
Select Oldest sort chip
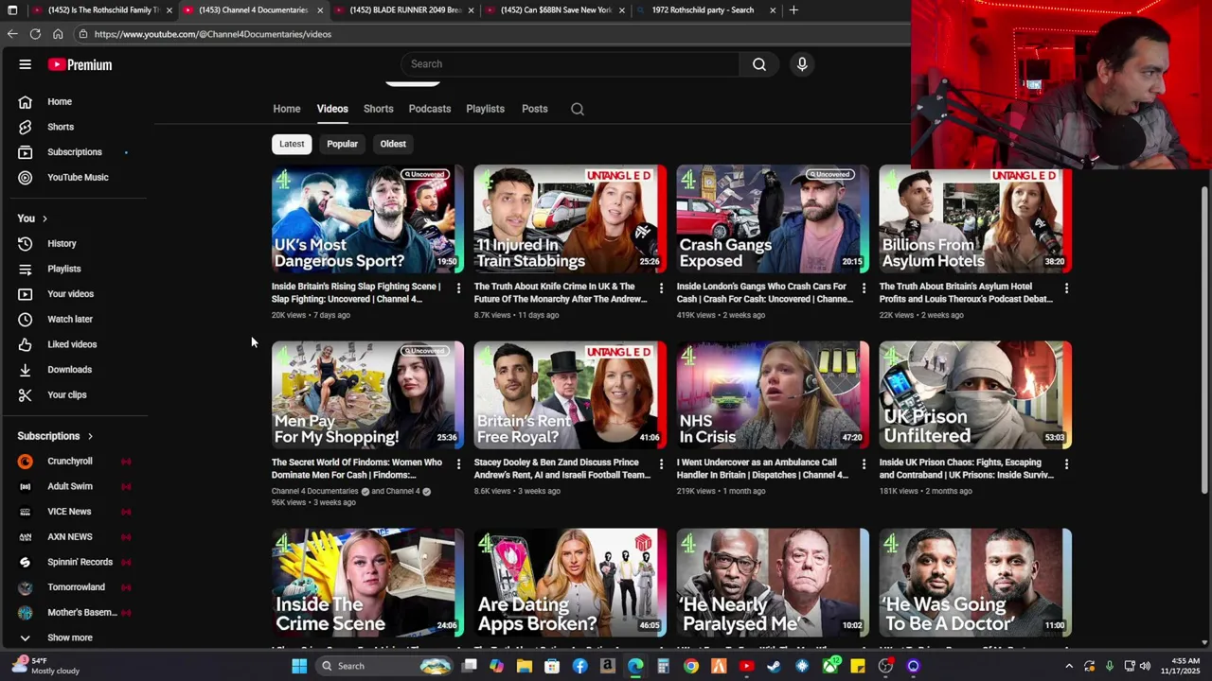[x=393, y=144]
